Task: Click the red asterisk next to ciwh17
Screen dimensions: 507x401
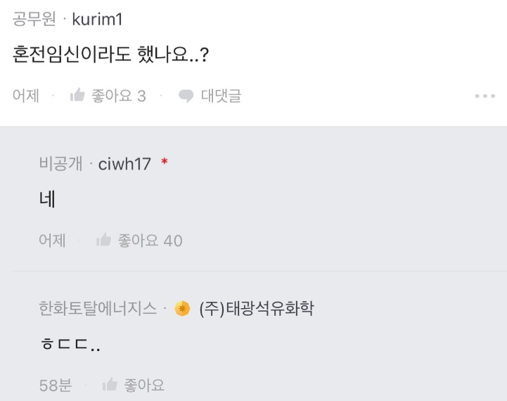Action: click(x=165, y=163)
